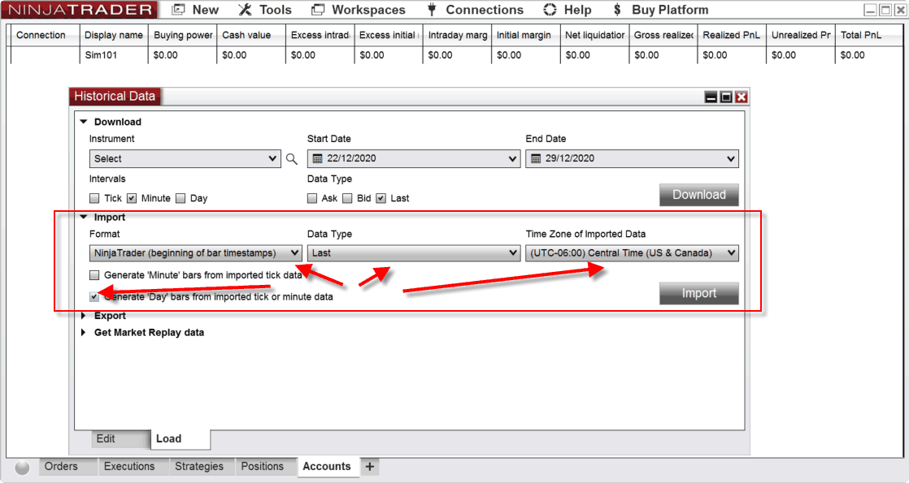Image resolution: width=909 pixels, height=483 pixels.
Task: Click the Connections plug icon
Action: coord(432,10)
